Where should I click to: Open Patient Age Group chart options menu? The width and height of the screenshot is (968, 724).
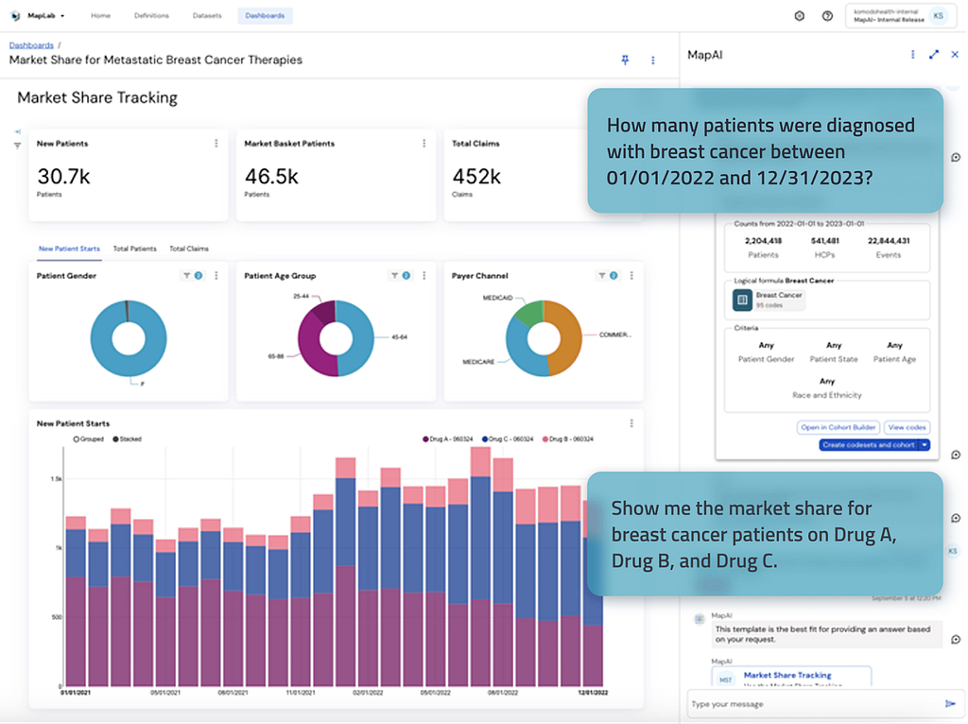click(x=423, y=276)
